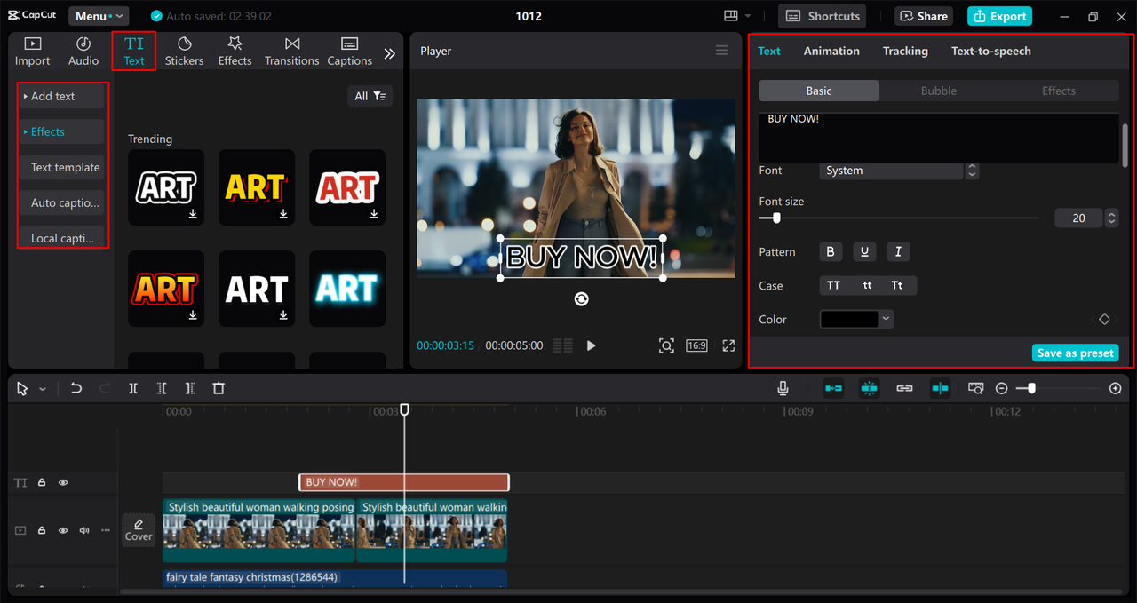
Task: Set case to all uppercase TT
Action: point(833,285)
